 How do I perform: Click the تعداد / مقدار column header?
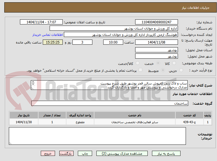click(x=52, y=115)
